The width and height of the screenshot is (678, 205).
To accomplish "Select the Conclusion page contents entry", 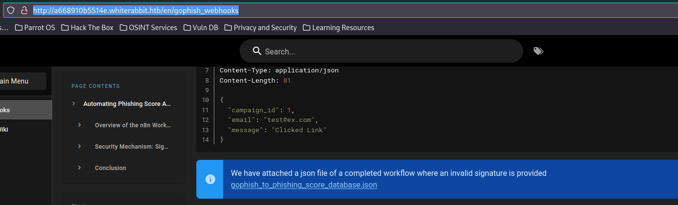I will coord(111,168).
